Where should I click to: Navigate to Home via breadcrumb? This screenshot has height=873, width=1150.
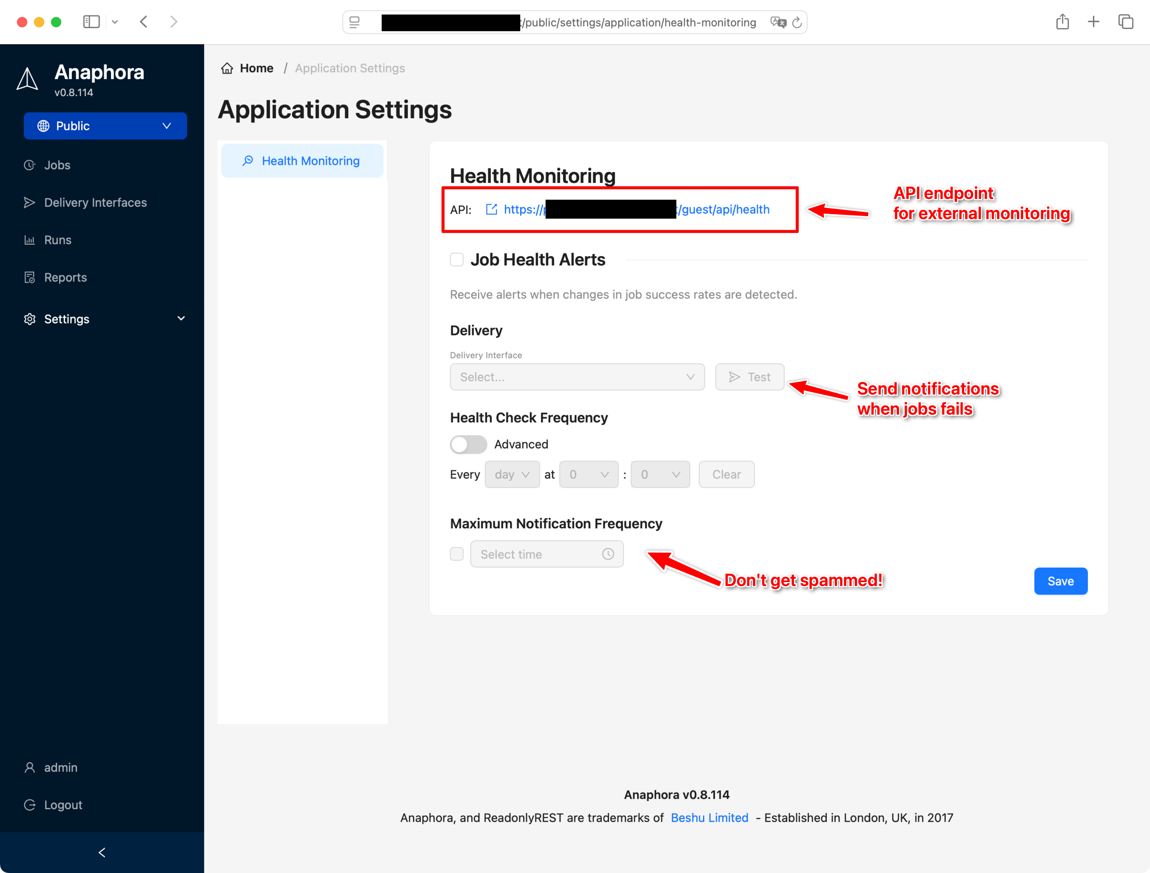(256, 68)
